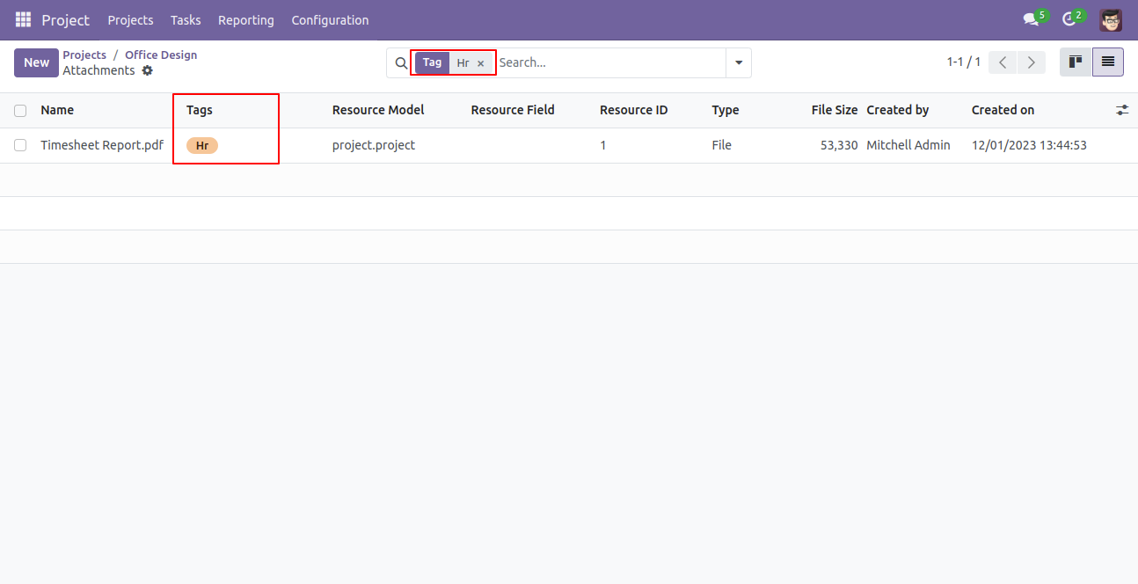Click the search magnifier icon
The height and width of the screenshot is (584, 1138).
point(401,63)
